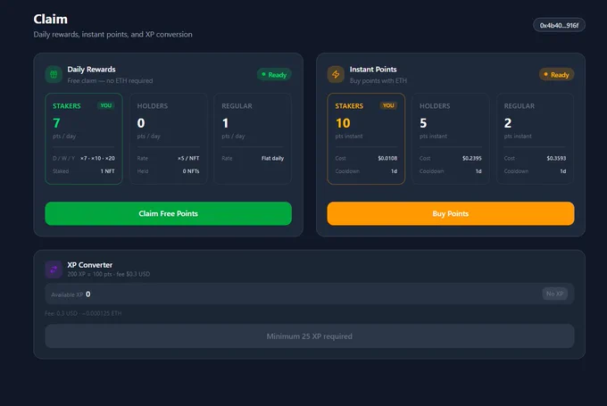Image resolution: width=607 pixels, height=406 pixels.
Task: Click the orange YOU tag on Stakers
Action: click(x=388, y=105)
